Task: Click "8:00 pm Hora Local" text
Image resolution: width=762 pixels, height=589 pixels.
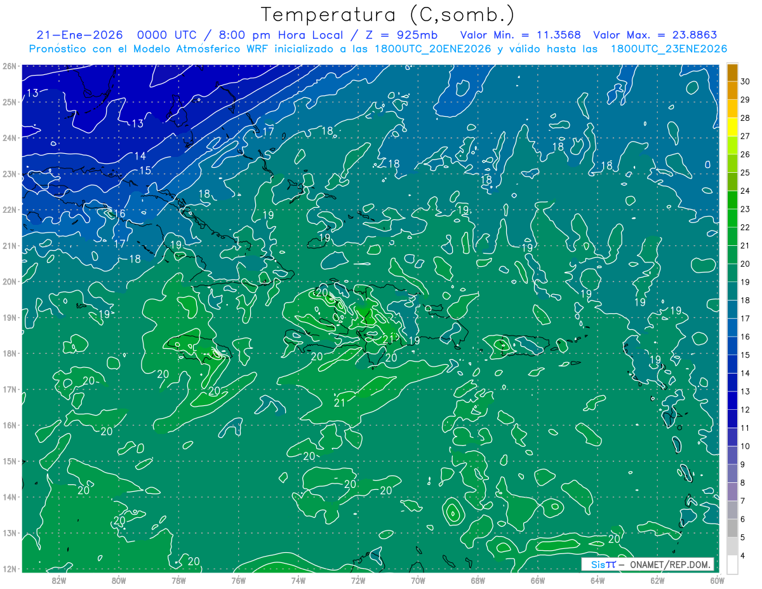Action: 281,36
